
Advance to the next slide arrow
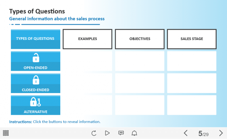pyautogui.click(x=221, y=133)
